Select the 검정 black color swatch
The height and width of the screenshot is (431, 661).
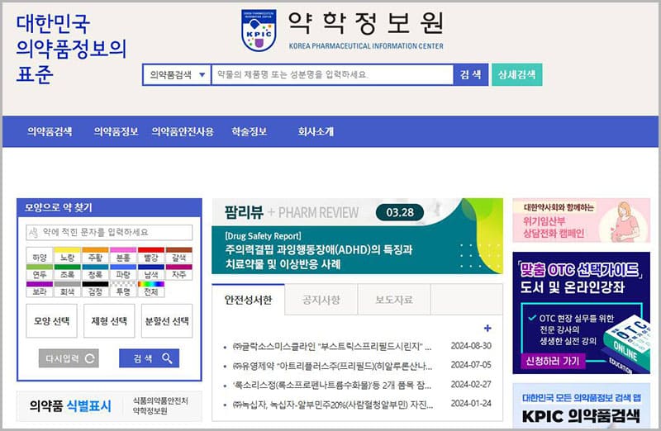pos(95,290)
